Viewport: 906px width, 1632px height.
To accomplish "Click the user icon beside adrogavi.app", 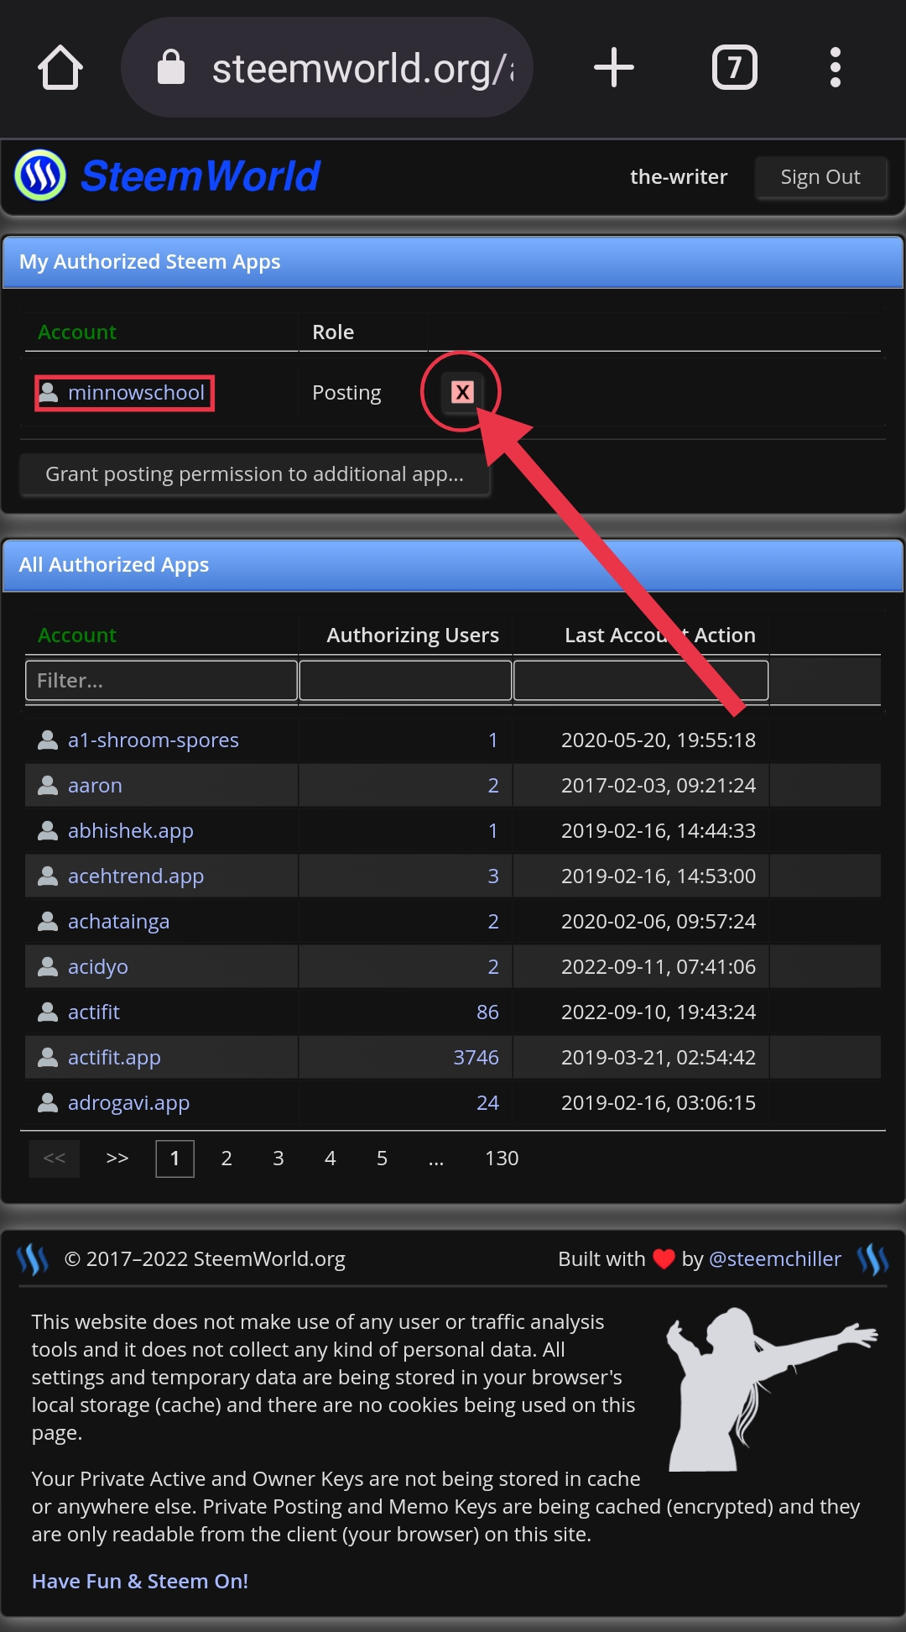I will click(48, 1102).
